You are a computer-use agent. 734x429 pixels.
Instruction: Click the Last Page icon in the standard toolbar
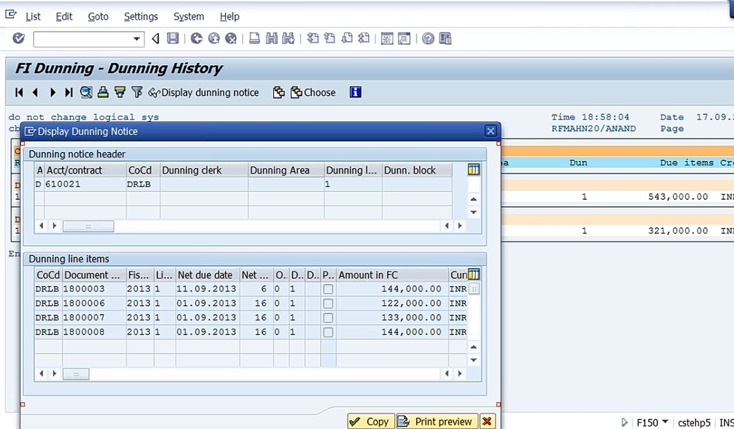coord(363,38)
